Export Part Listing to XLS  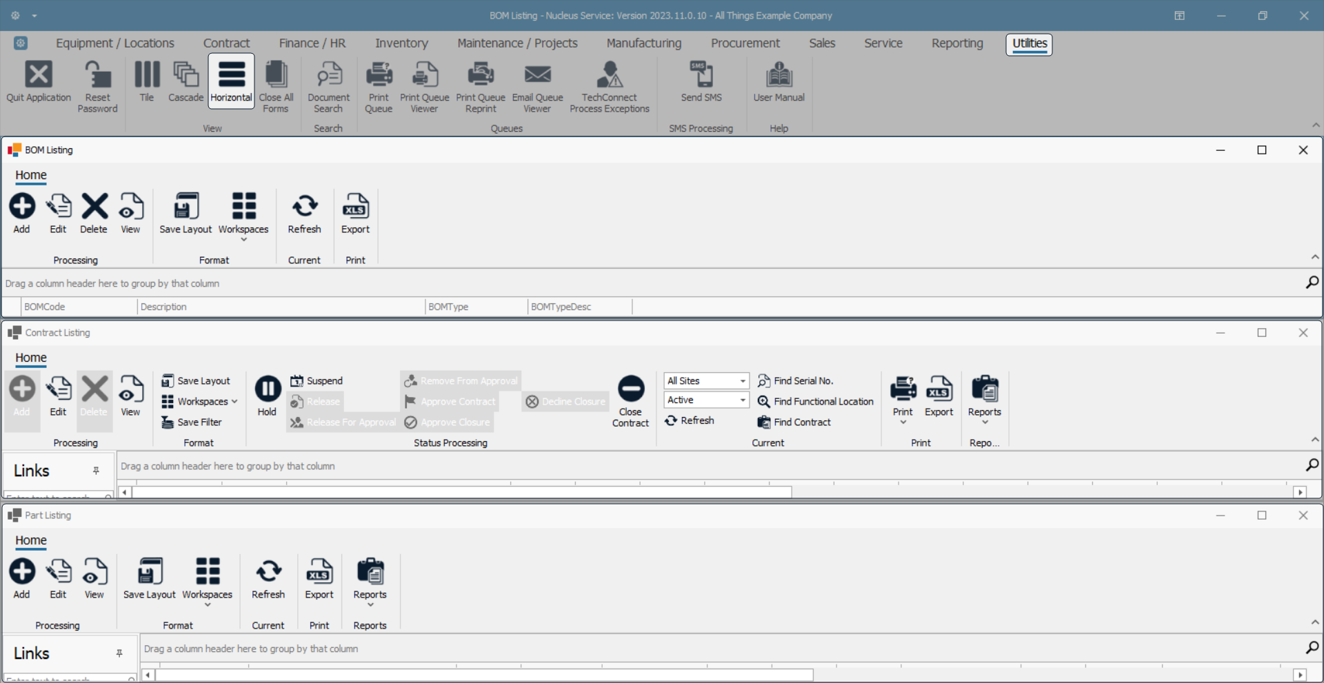[x=319, y=579]
